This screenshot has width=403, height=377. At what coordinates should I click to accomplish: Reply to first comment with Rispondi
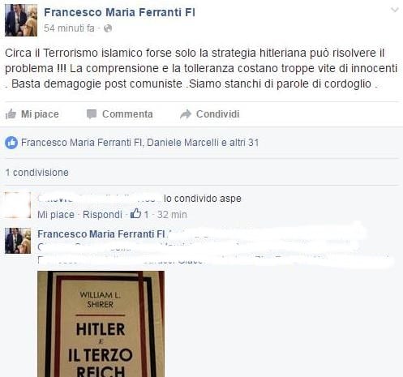pyautogui.click(x=102, y=215)
